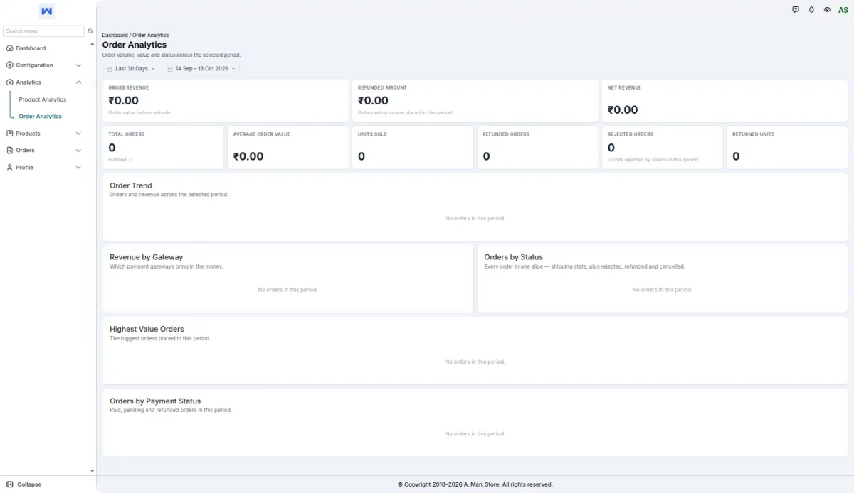Click the Profile person icon
Image resolution: width=854 pixels, height=493 pixels.
pos(9,168)
